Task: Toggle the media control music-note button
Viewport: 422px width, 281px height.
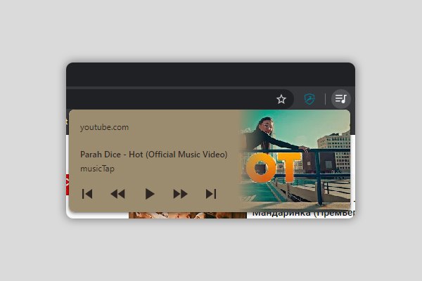Action: (x=340, y=99)
